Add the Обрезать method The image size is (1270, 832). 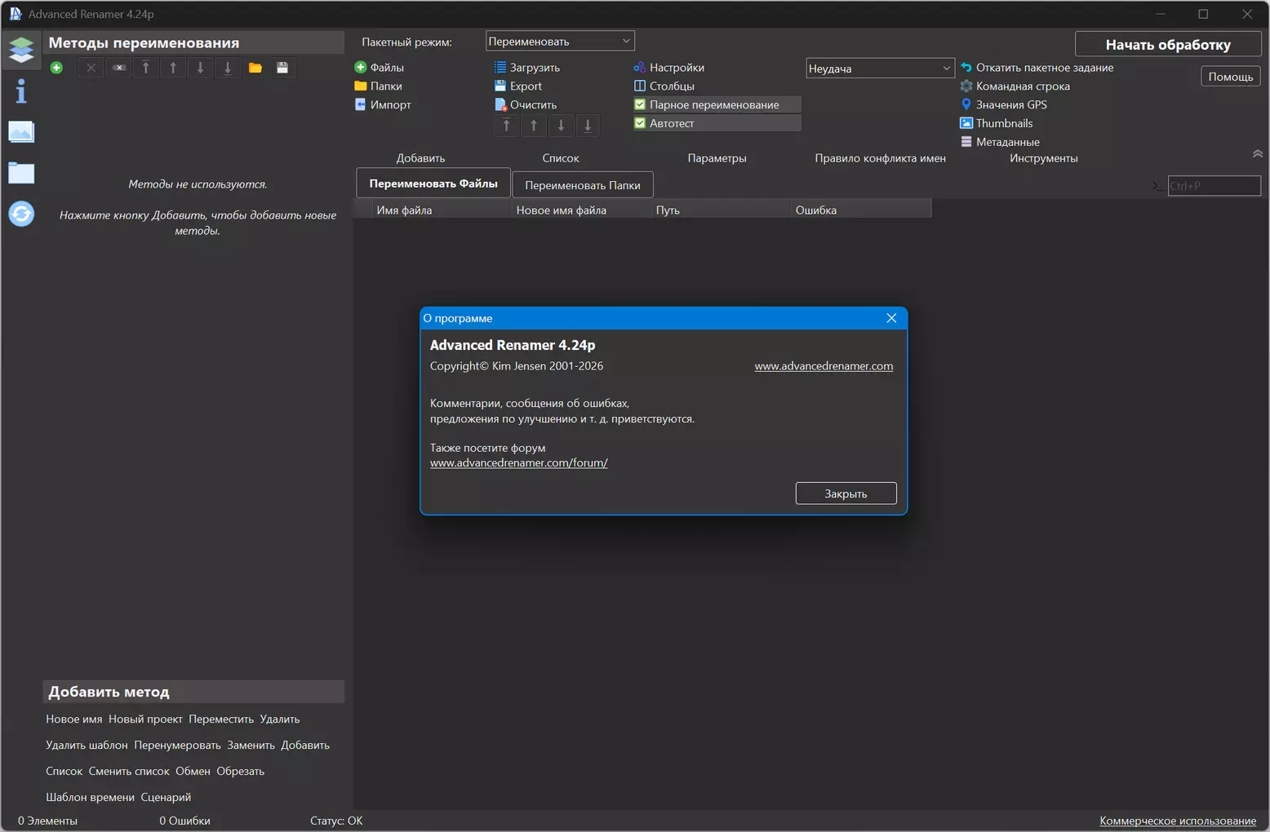[x=240, y=772]
